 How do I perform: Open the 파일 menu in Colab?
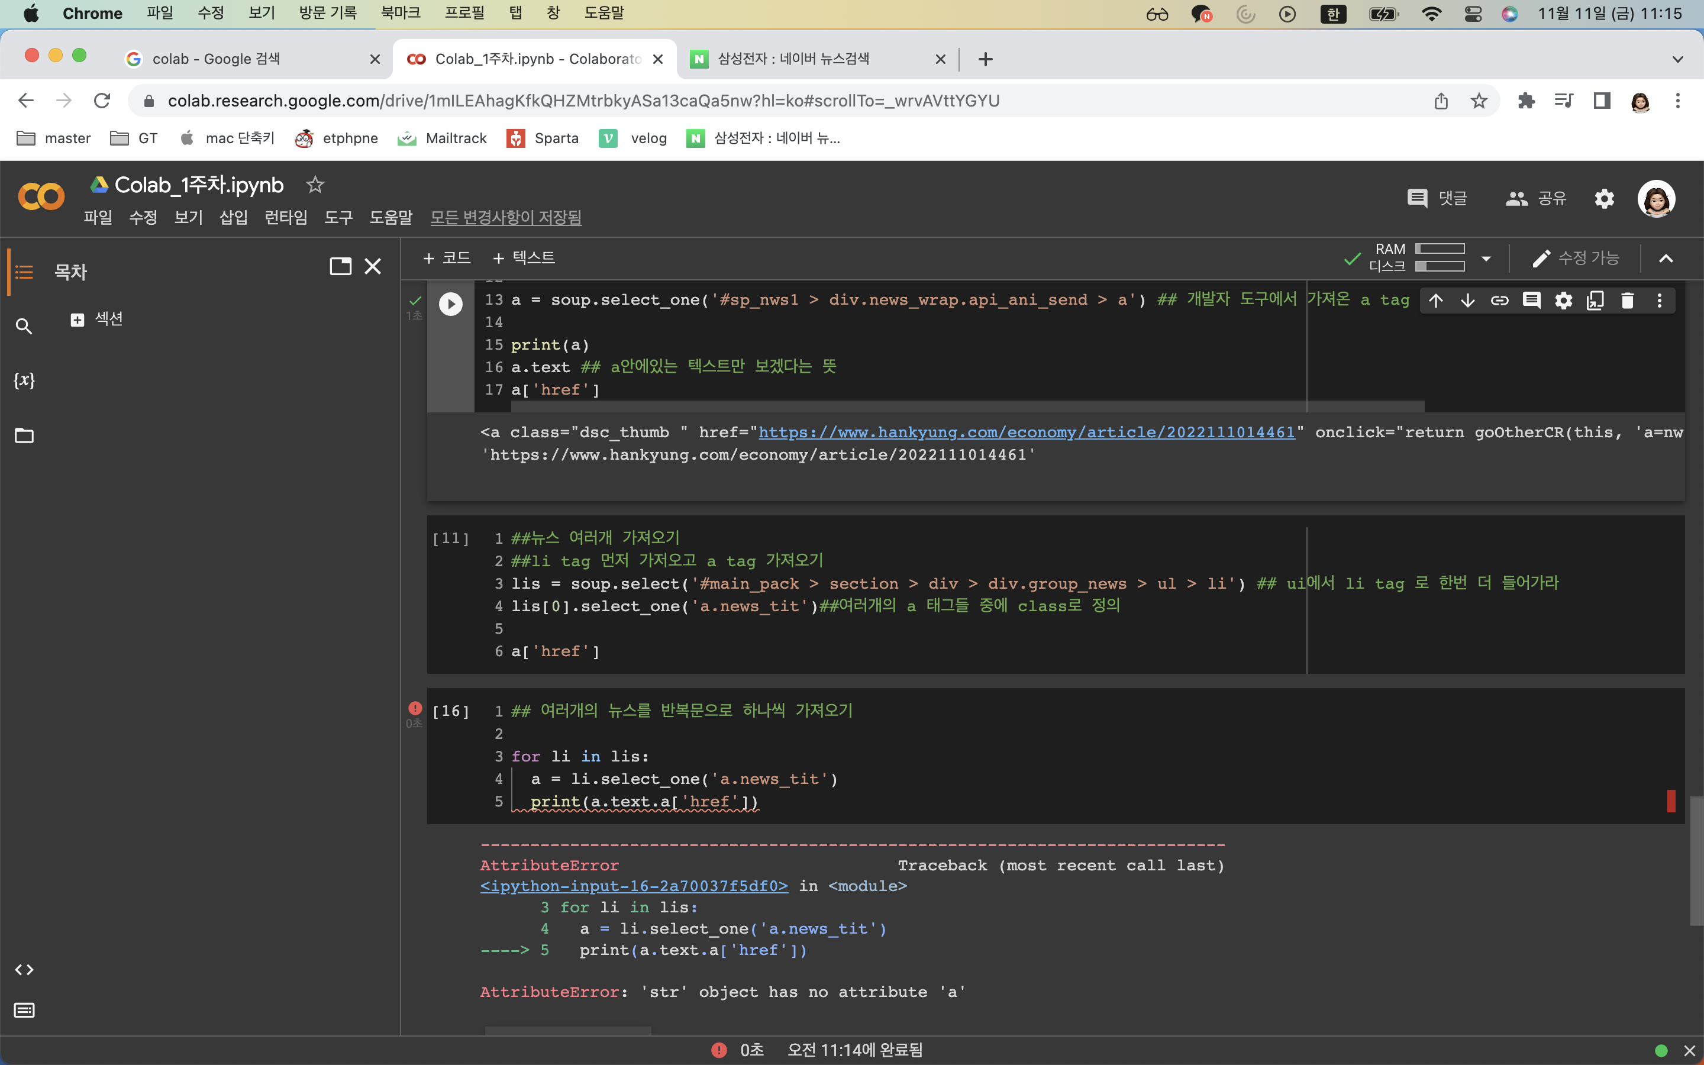click(98, 218)
